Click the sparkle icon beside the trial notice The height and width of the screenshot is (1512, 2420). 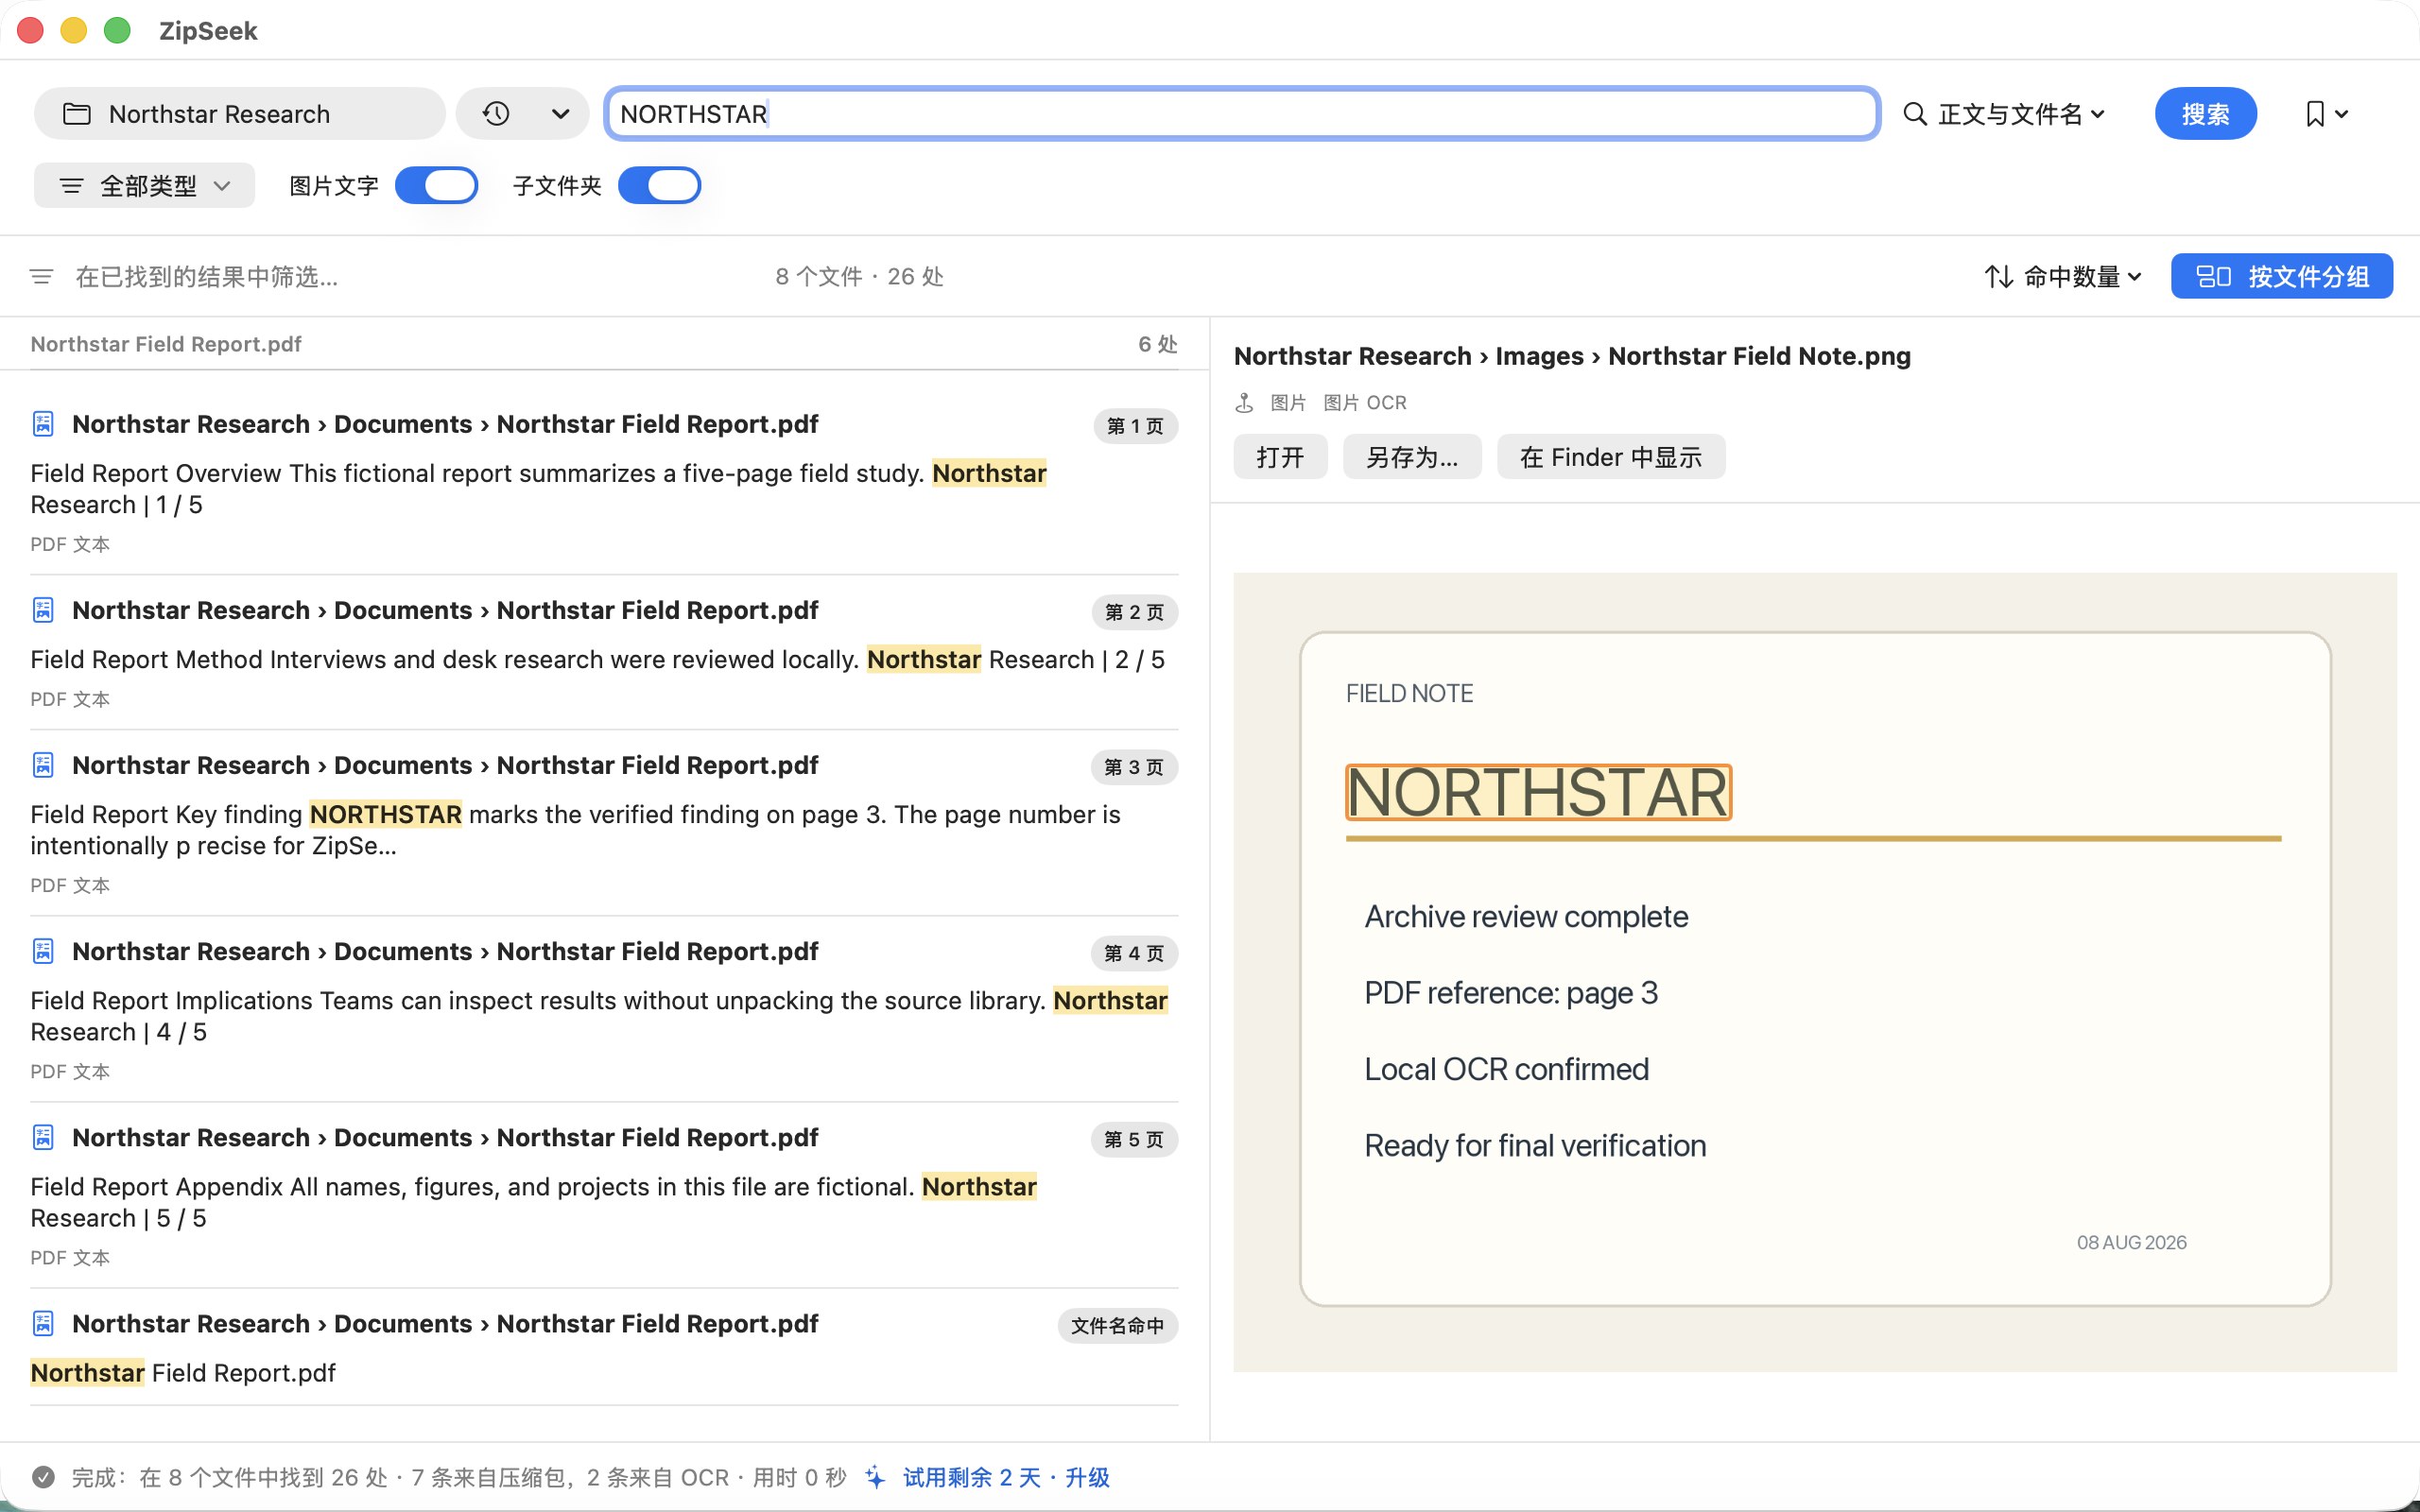pyautogui.click(x=875, y=1477)
